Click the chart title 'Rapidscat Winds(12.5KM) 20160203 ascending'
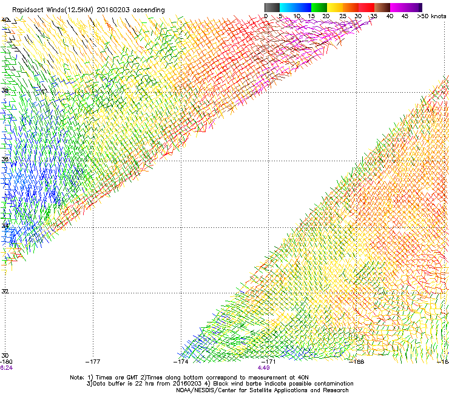The height and width of the screenshot is (394, 449). tap(89, 10)
